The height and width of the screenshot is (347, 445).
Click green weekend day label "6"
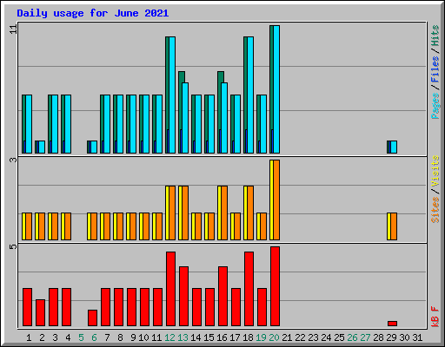click(94, 337)
